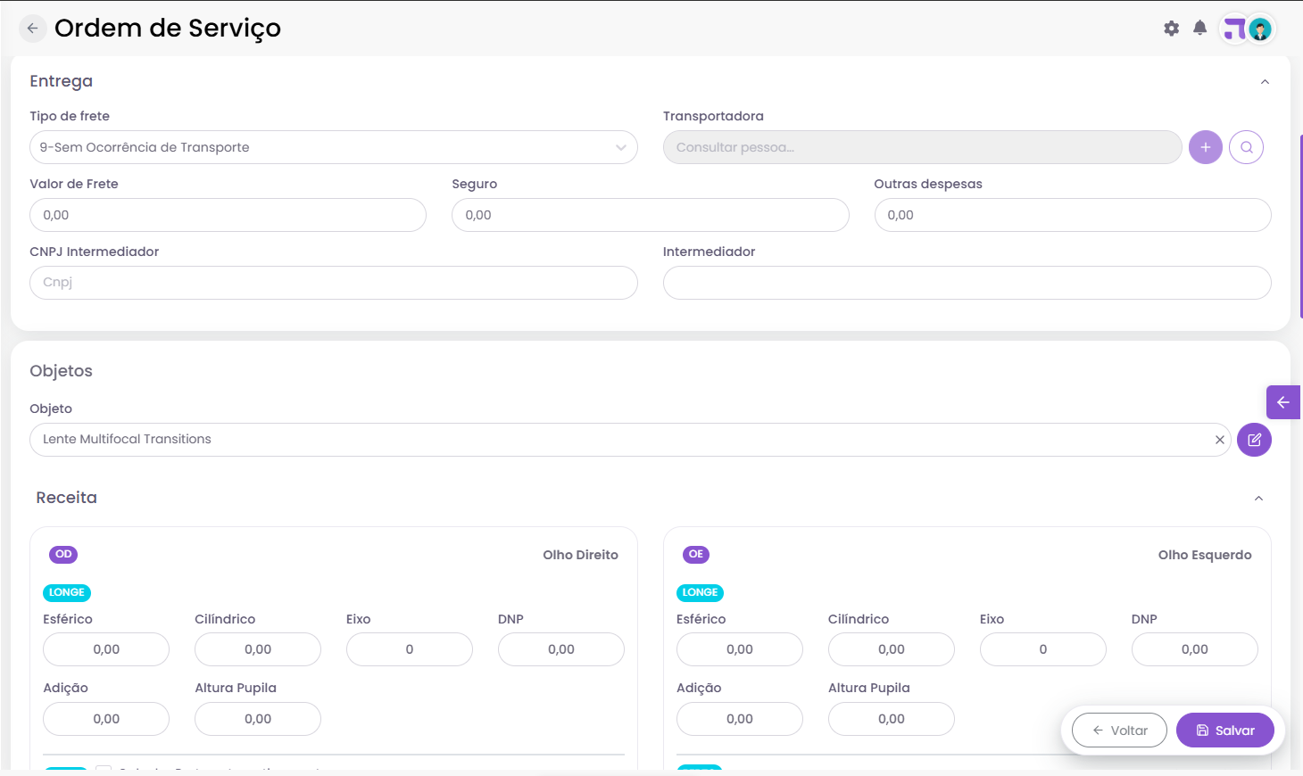Image resolution: width=1303 pixels, height=776 pixels.
Task: Click DNP field for Olho Esquerdo
Action: (1195, 649)
